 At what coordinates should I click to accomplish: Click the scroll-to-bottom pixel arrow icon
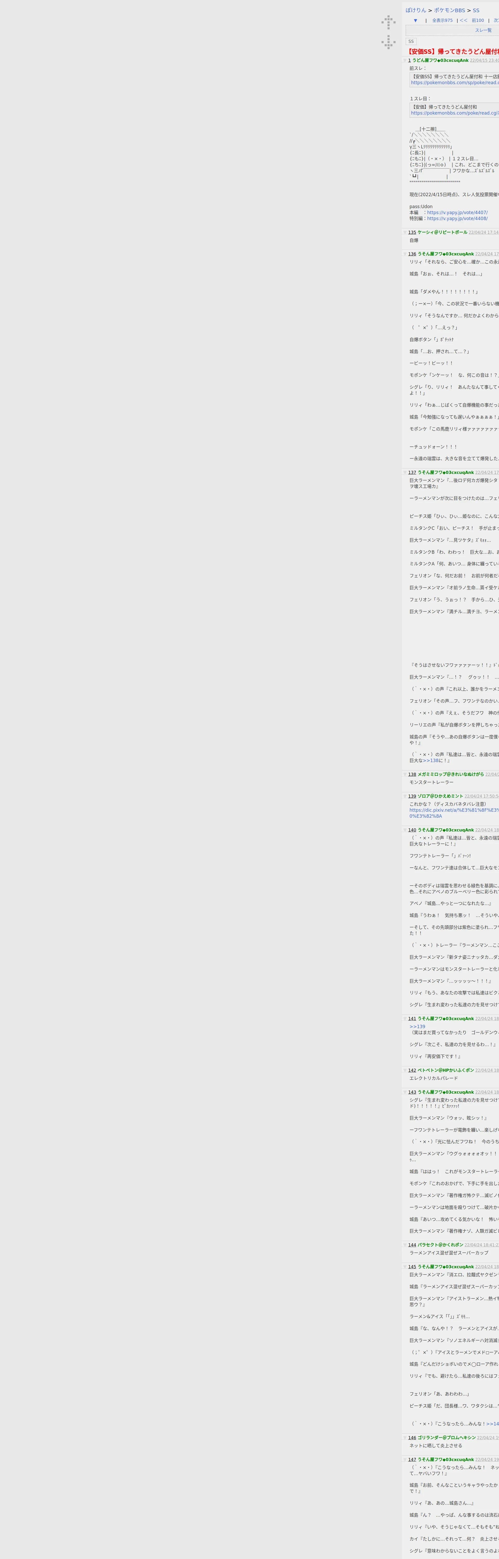tap(388, 42)
